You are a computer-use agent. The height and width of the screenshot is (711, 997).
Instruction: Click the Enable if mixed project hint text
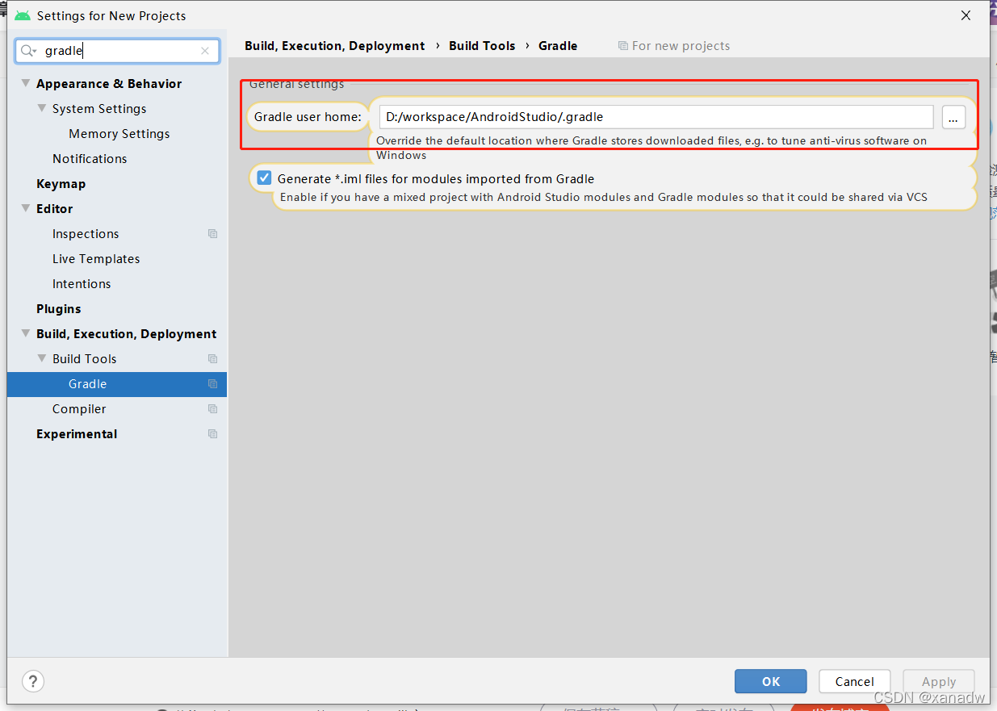coord(604,197)
